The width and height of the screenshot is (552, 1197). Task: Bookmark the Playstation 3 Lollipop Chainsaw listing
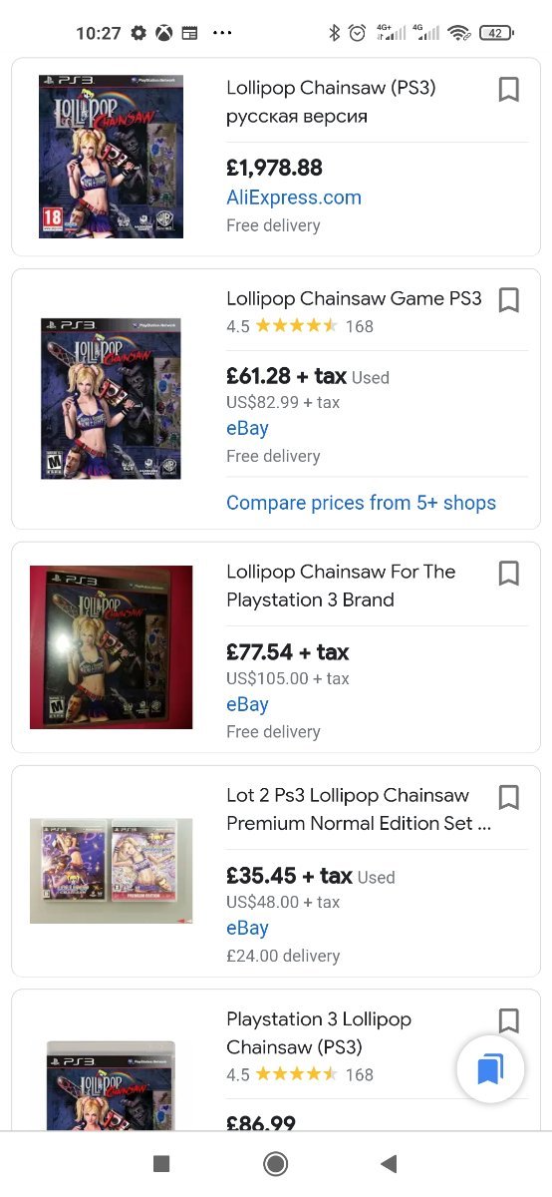[x=508, y=1019]
